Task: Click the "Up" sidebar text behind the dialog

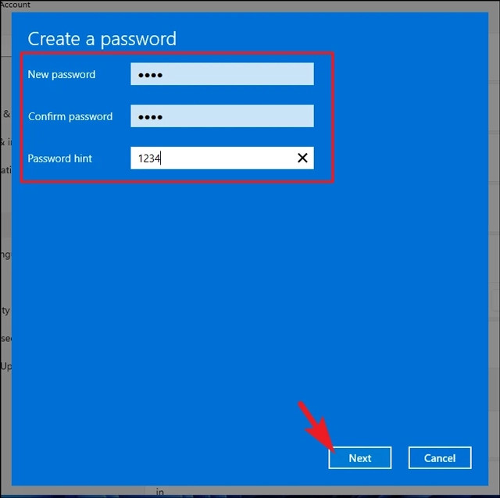Action: click(5, 366)
